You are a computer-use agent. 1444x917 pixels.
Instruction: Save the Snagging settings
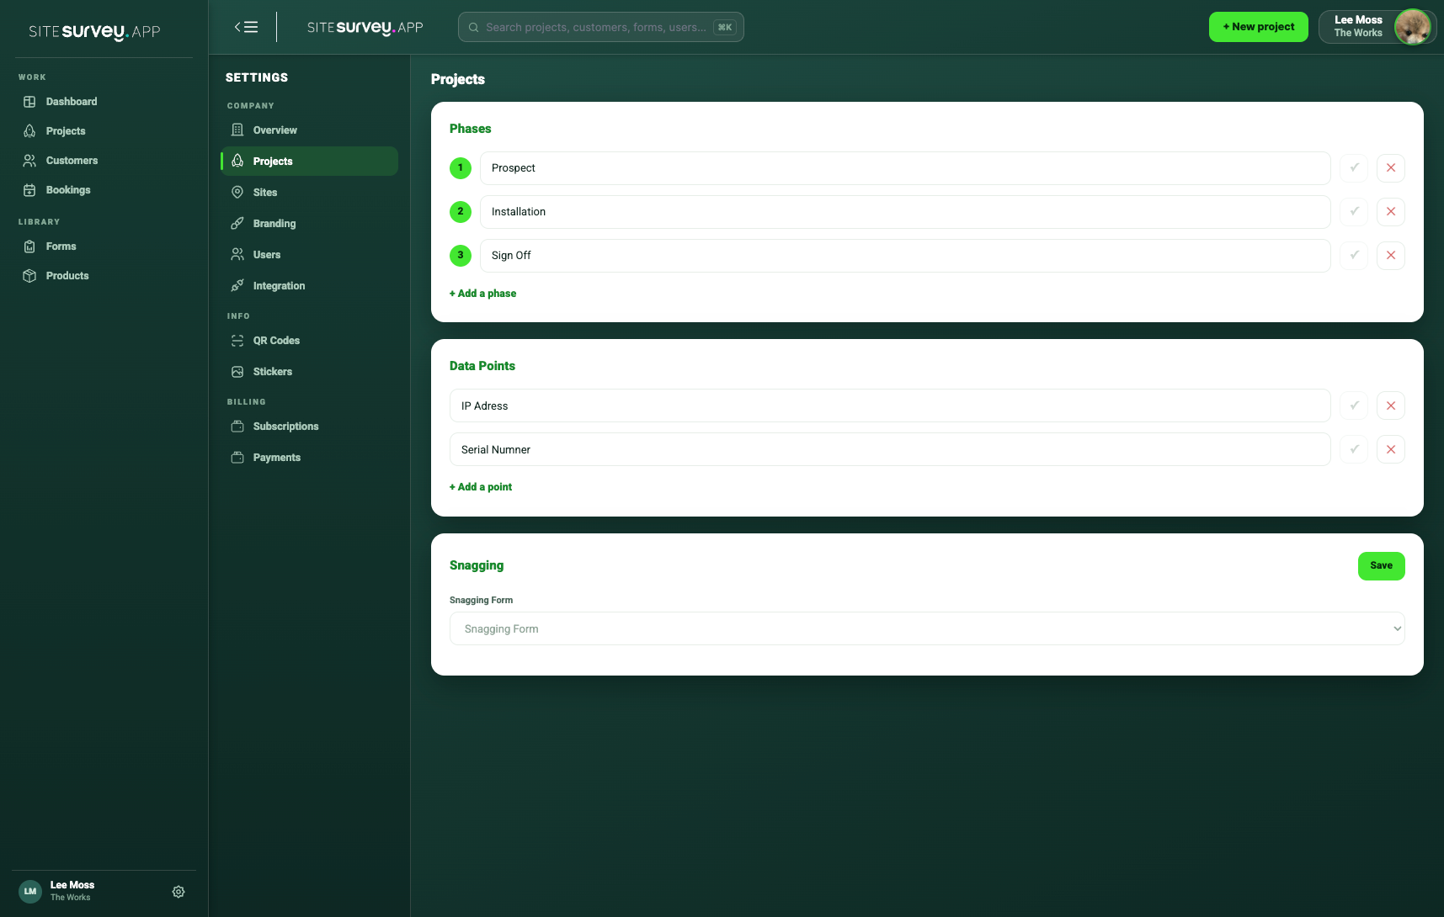point(1381,566)
